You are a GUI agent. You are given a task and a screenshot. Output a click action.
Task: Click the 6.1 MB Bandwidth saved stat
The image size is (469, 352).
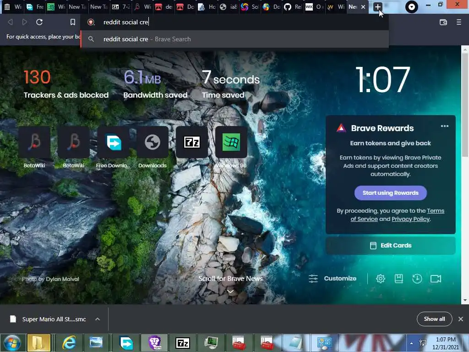coord(155,84)
